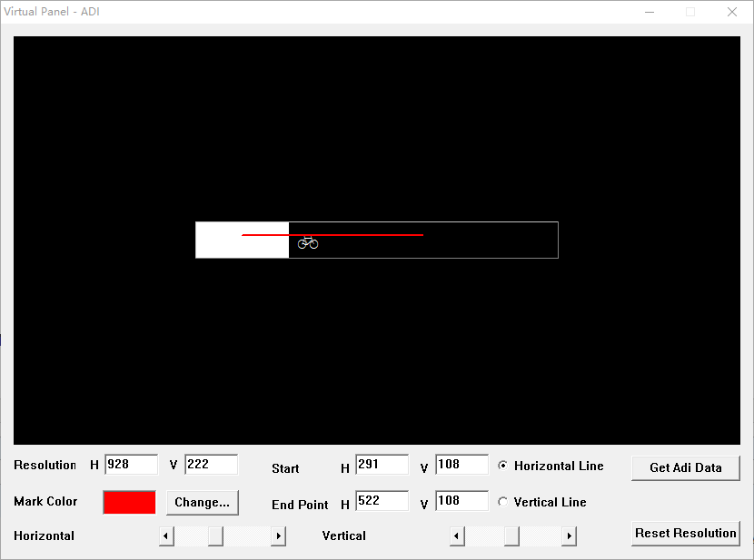Click the Resolution H input field
The width and height of the screenshot is (754, 560).
132,465
